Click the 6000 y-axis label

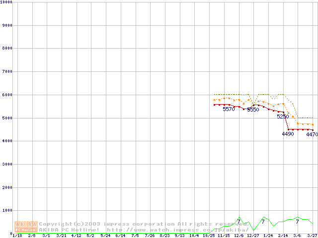(x=7, y=95)
